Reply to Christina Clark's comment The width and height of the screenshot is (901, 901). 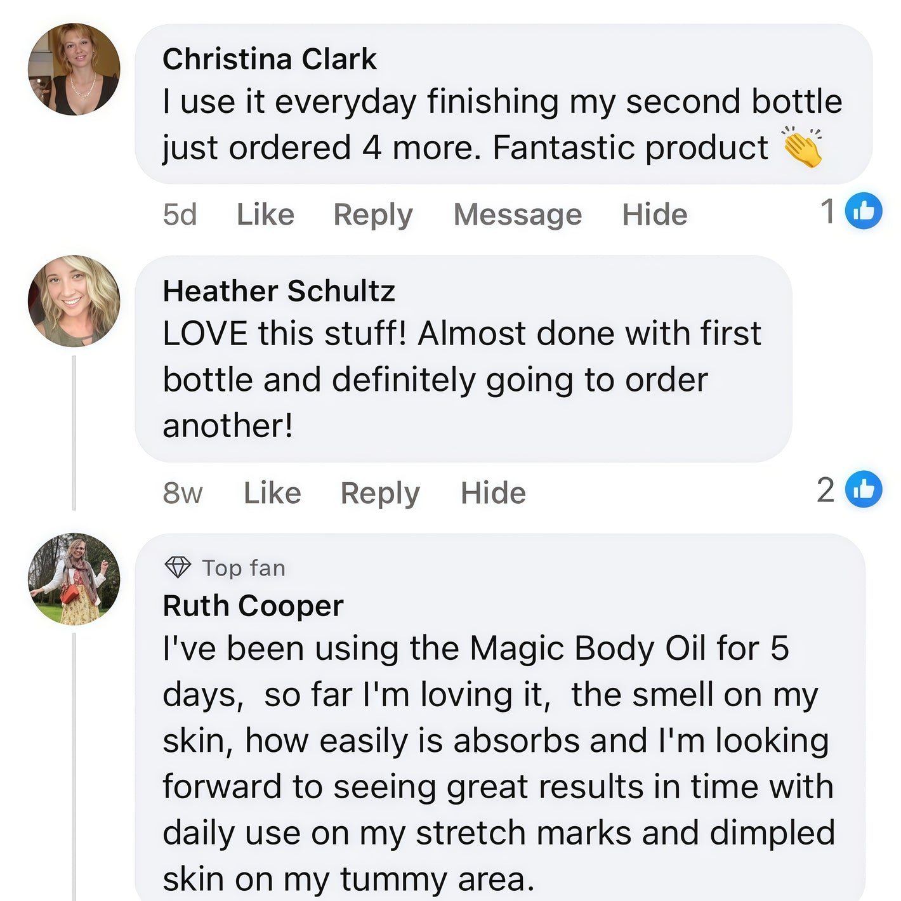[373, 214]
